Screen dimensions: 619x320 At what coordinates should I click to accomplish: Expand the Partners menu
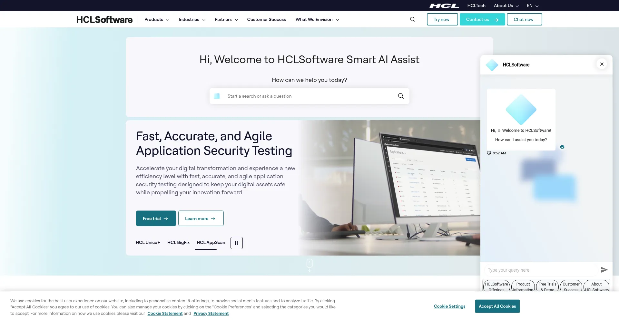[226, 19]
